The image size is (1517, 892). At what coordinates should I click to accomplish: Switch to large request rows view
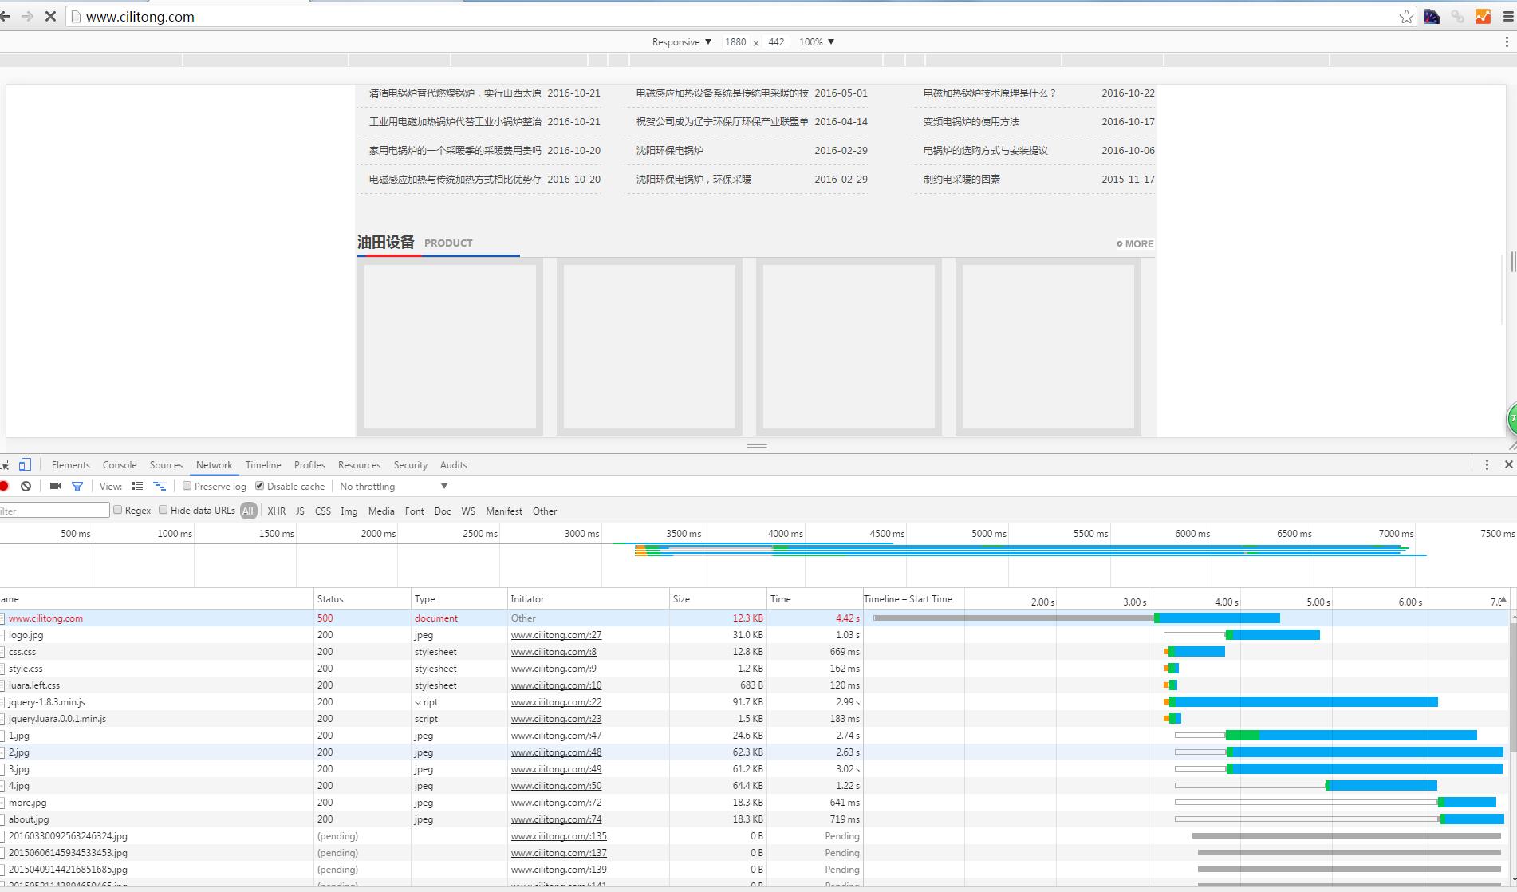(137, 486)
